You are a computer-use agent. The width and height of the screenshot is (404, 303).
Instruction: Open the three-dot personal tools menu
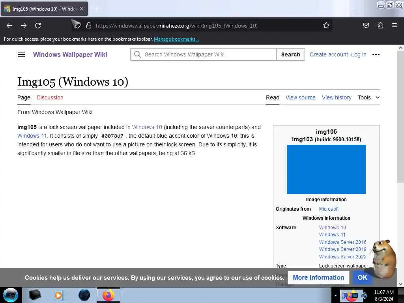pos(376,54)
